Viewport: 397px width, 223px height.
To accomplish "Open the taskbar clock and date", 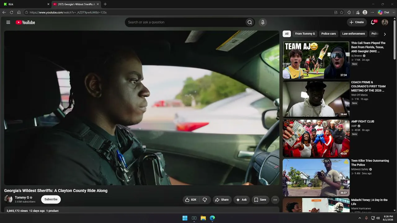I will point(388,218).
